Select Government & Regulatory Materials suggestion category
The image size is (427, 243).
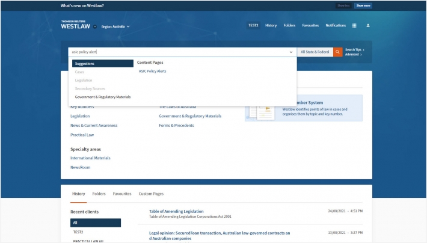click(x=103, y=97)
